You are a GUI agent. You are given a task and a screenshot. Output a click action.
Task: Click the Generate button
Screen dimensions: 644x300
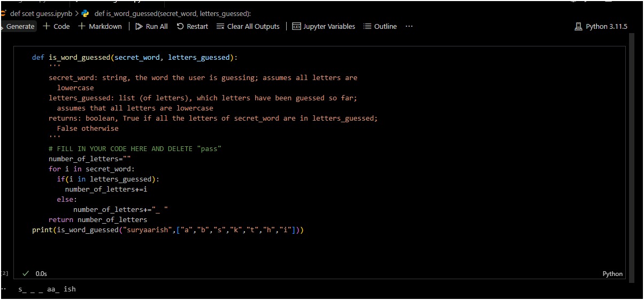[19, 27]
